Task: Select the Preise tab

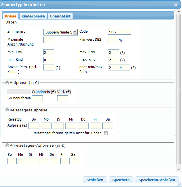Action: coord(11,16)
